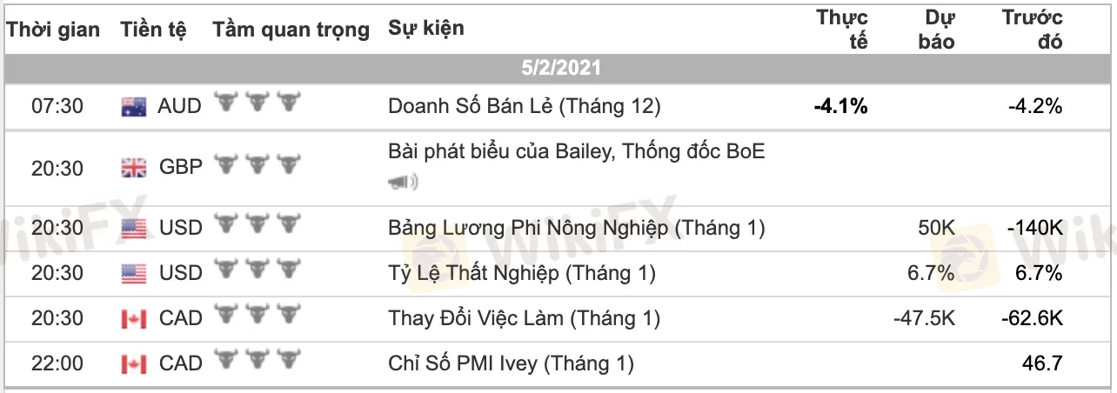Click Canadian flag in Thay Đổi Việc Làm row
The width and height of the screenshot is (1117, 393).
(133, 319)
